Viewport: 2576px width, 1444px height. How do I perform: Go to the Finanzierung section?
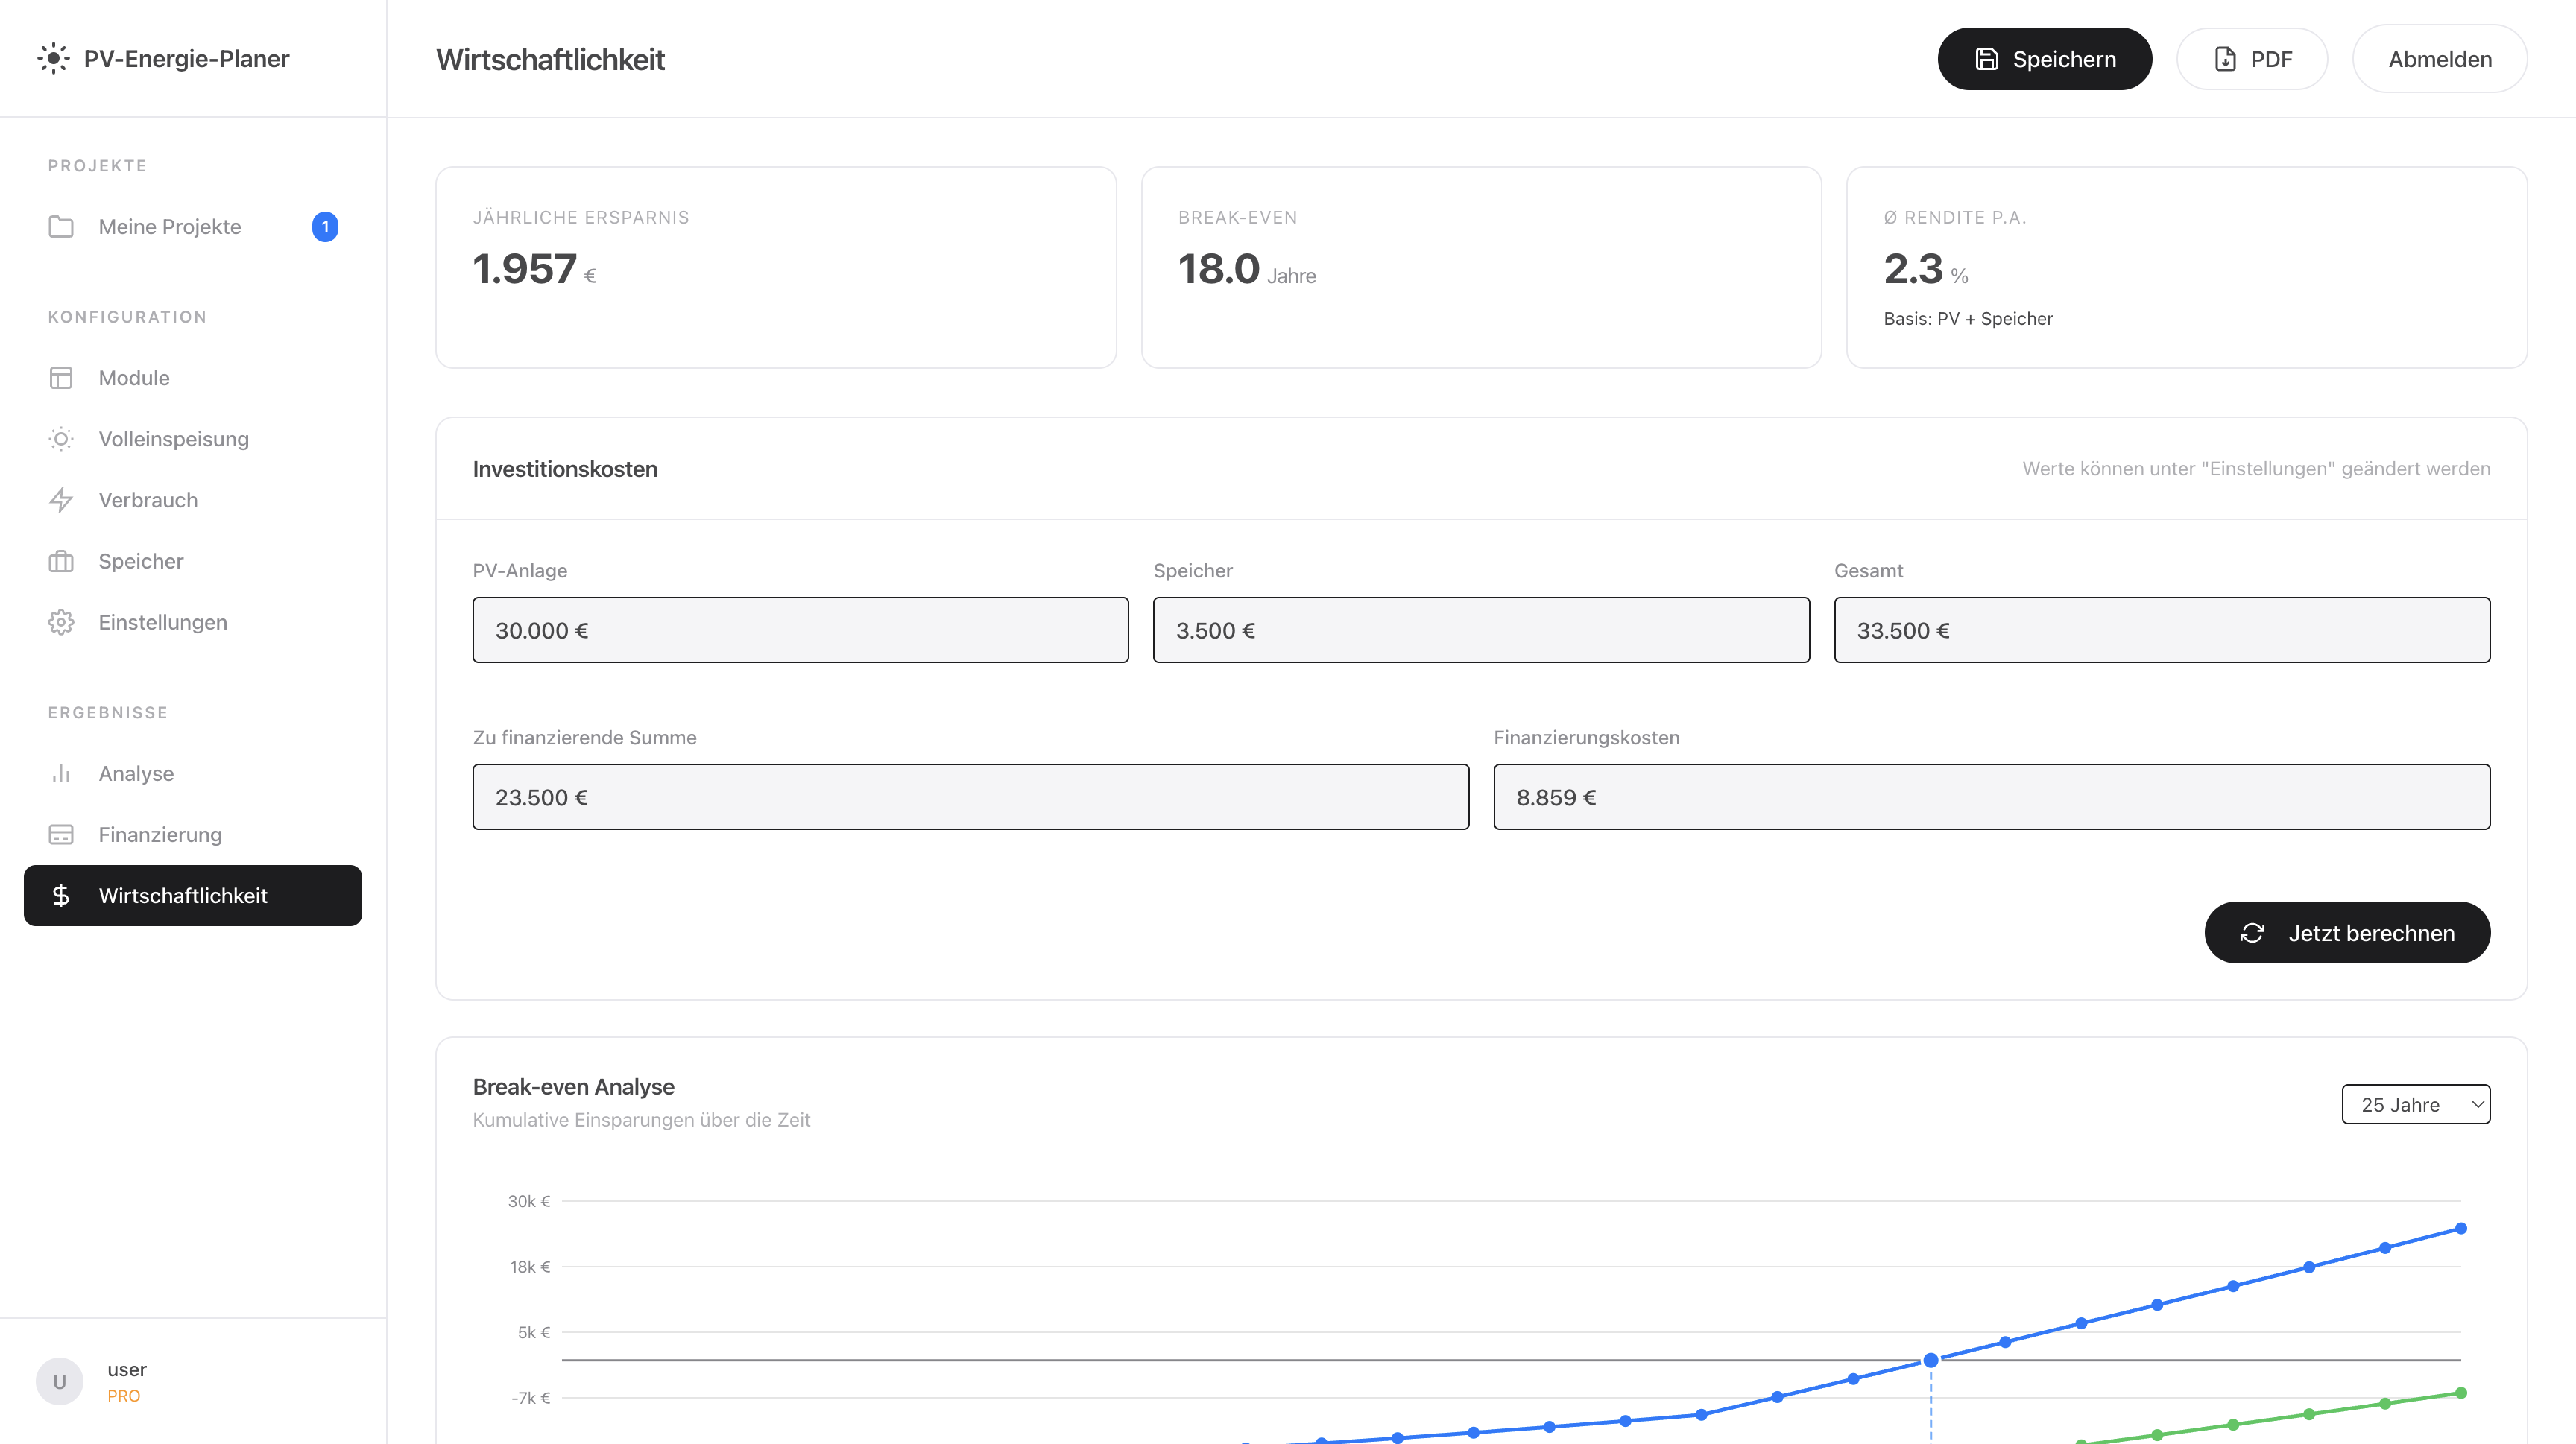coord(160,835)
